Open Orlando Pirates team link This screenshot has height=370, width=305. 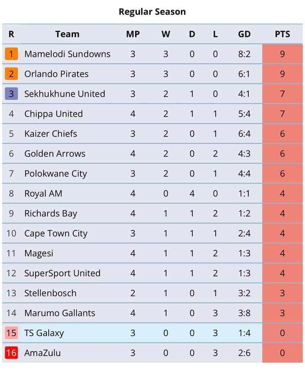(x=56, y=74)
